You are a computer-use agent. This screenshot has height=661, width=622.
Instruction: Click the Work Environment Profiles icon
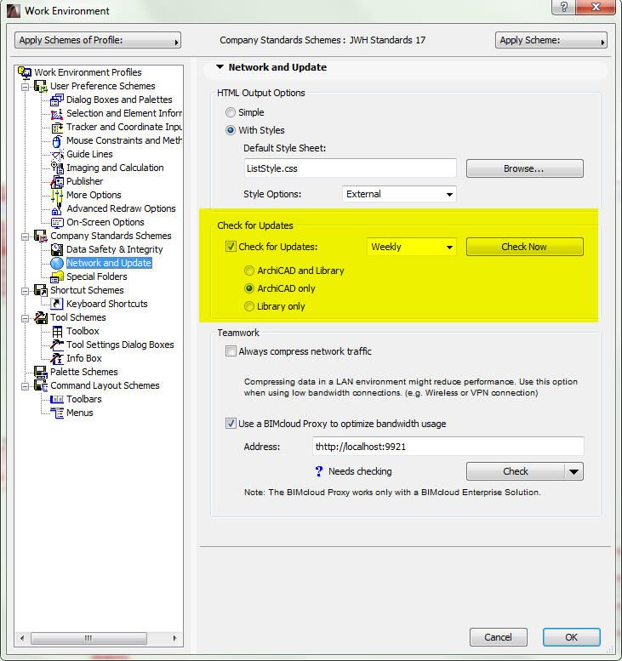click(x=25, y=72)
